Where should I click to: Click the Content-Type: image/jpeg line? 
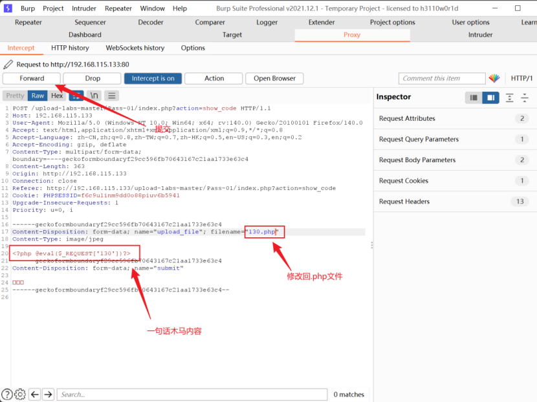click(x=58, y=239)
